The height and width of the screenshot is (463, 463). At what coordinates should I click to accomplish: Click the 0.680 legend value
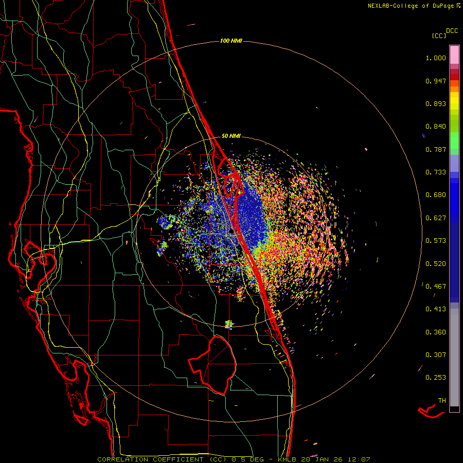pos(436,195)
